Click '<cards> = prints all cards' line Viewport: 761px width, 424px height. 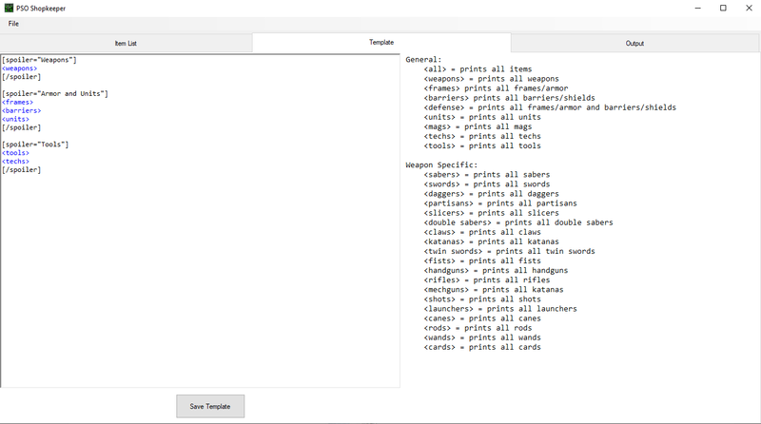point(482,347)
